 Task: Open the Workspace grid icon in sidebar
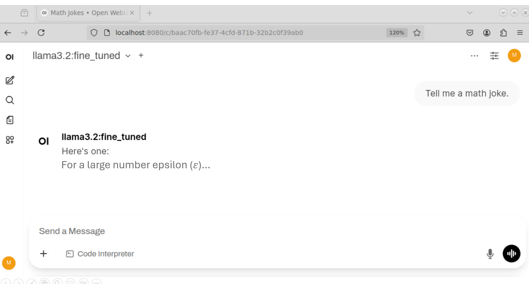[10, 140]
